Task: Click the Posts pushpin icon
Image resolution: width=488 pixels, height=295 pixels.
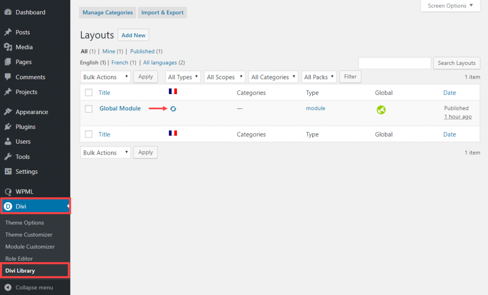Action: click(x=8, y=32)
